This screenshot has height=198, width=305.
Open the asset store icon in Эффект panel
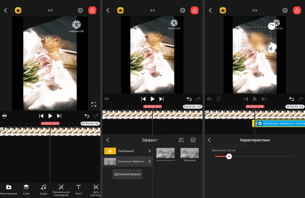click(193, 140)
